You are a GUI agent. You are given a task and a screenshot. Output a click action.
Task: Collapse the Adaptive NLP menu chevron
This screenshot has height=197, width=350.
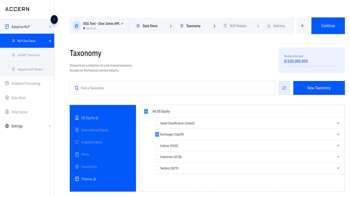pyautogui.click(x=50, y=27)
